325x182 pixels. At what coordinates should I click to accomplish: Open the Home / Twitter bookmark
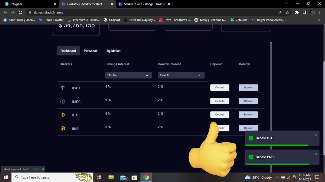tap(51, 20)
